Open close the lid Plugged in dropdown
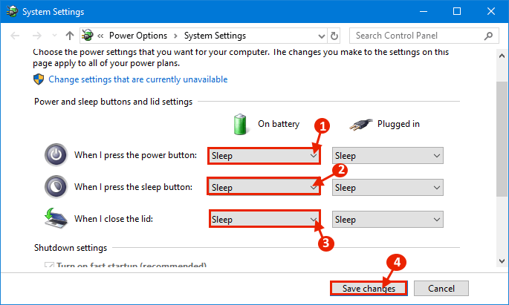 pos(388,220)
